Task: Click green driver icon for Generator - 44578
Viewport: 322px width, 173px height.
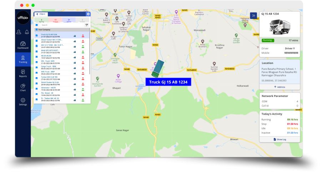Action: point(83,89)
